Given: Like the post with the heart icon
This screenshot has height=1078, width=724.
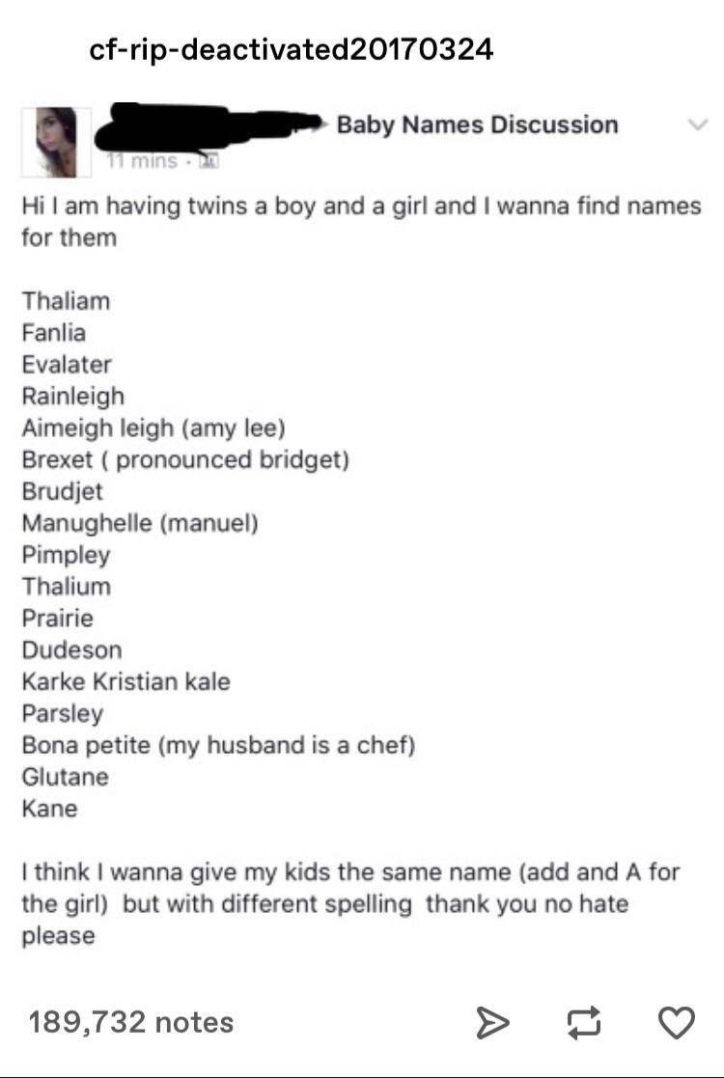Looking at the screenshot, I should [x=675, y=1023].
